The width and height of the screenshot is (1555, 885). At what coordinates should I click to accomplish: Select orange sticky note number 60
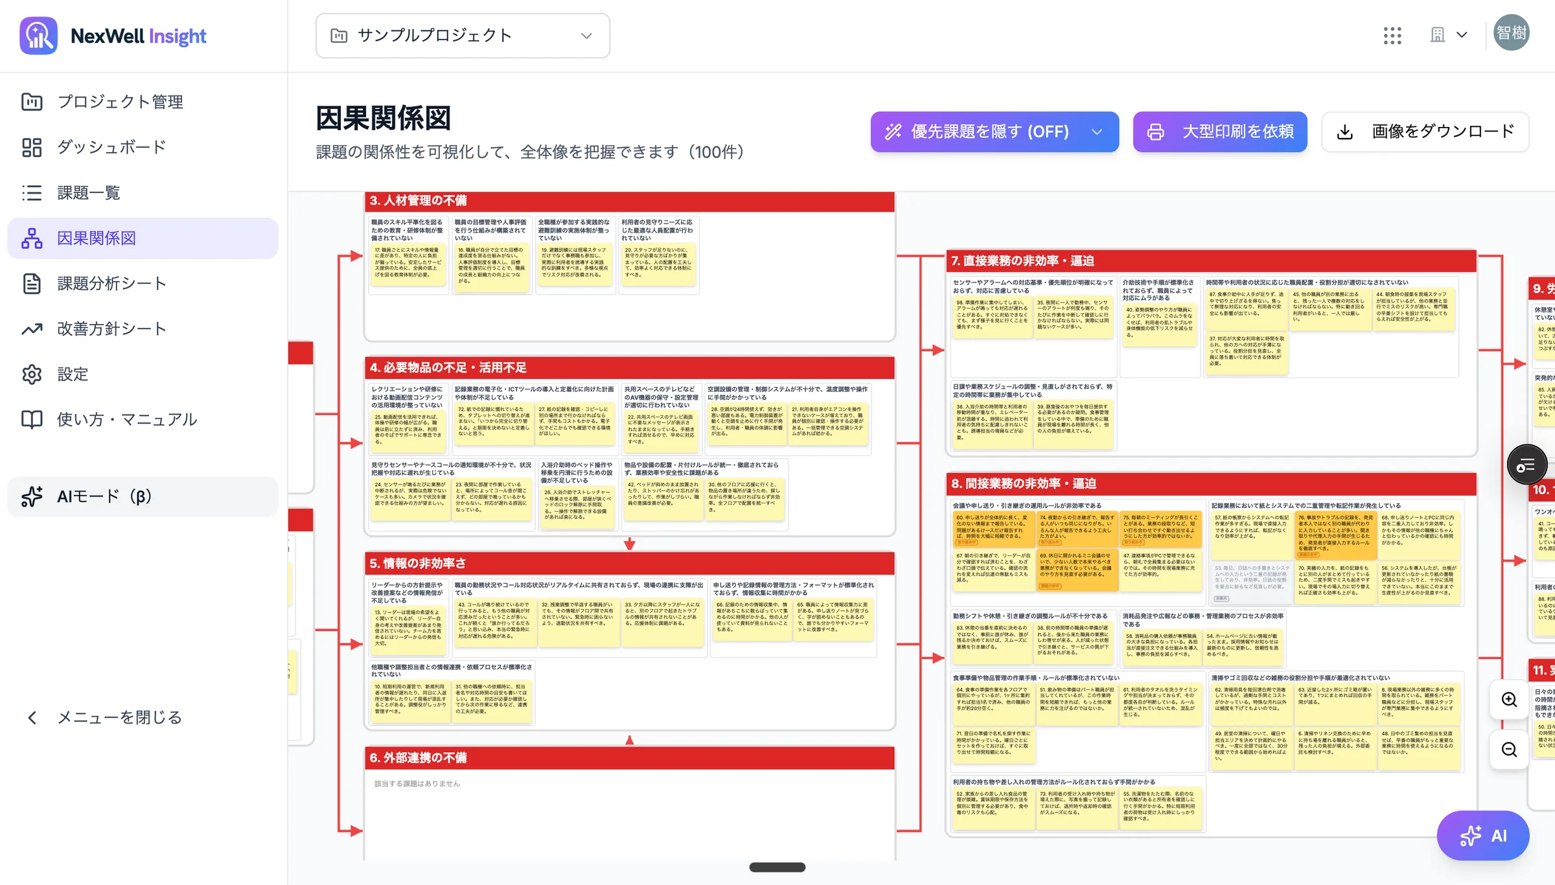(993, 530)
